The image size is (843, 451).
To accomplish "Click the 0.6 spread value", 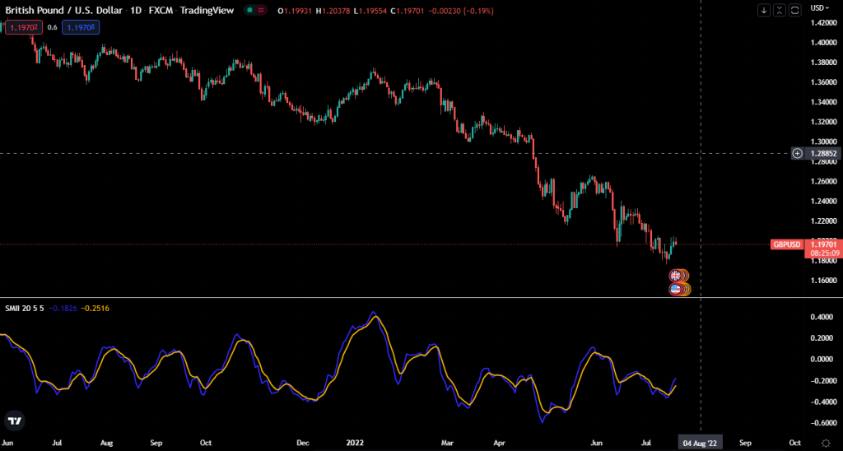I will [52, 27].
